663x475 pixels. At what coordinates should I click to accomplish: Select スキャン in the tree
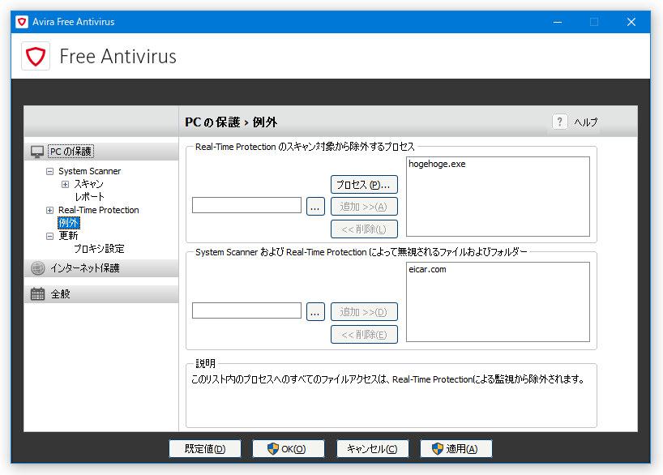pos(89,184)
